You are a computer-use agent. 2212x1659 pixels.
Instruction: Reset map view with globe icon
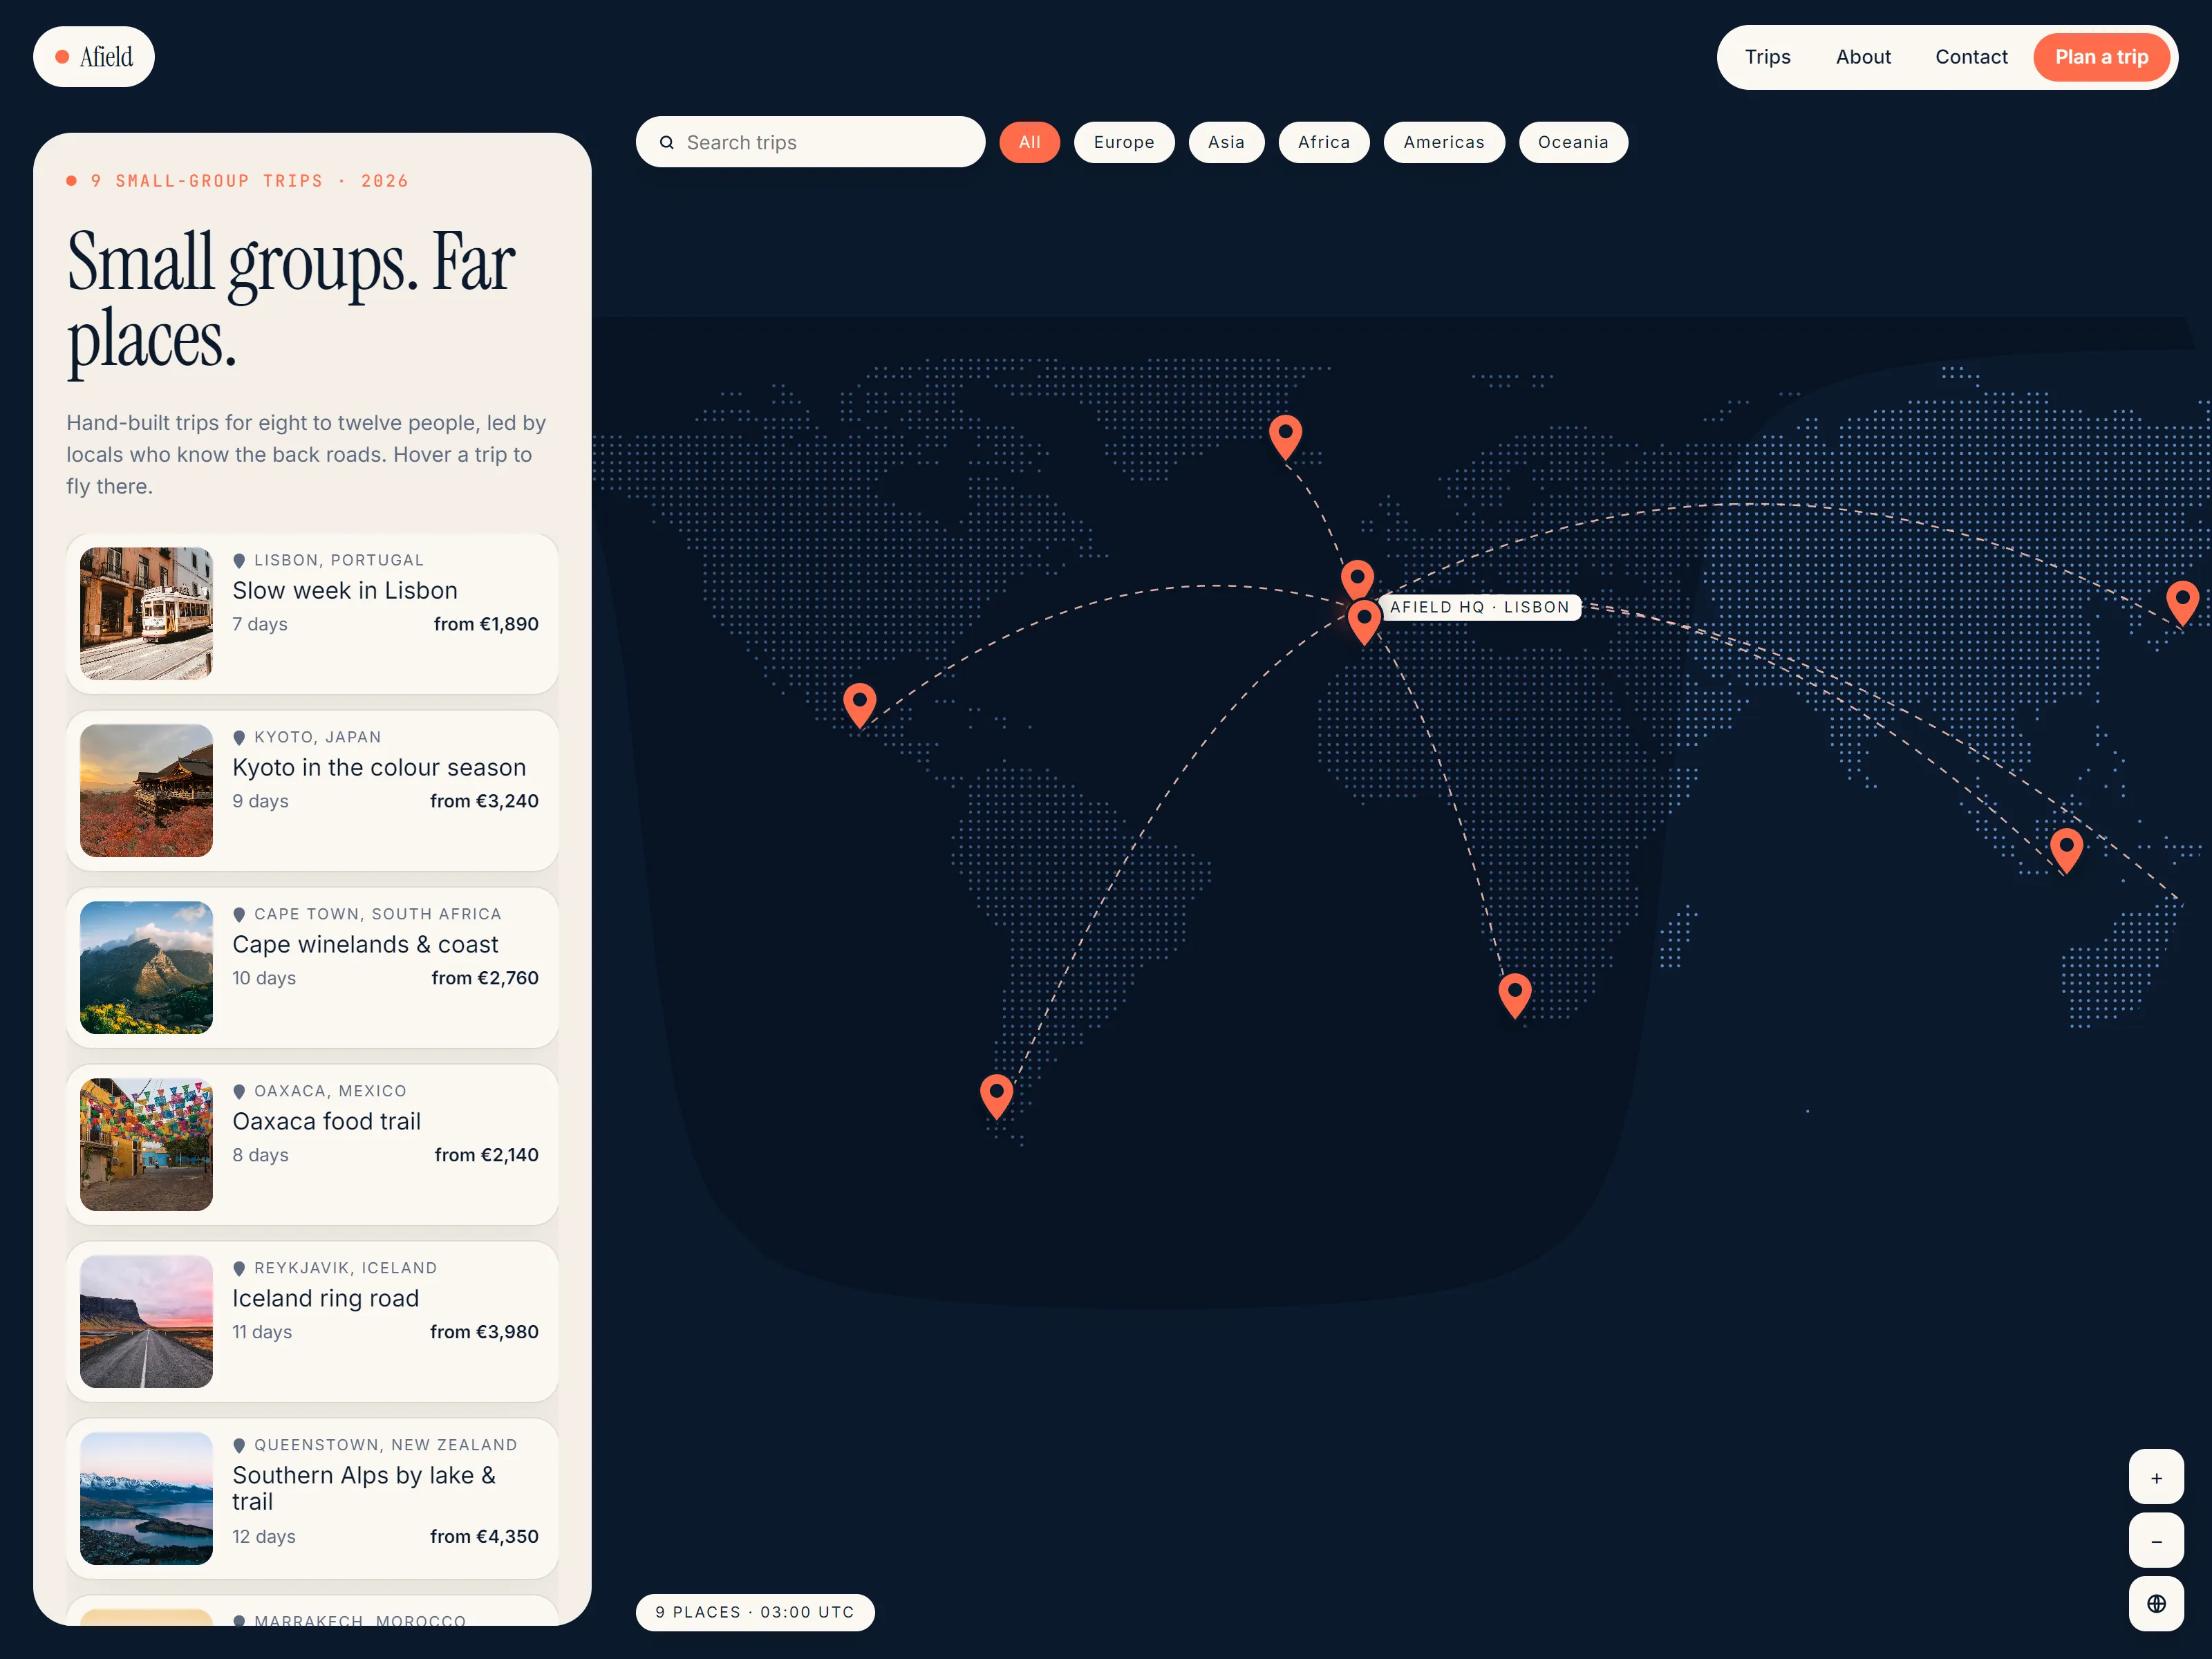pos(2156,1604)
